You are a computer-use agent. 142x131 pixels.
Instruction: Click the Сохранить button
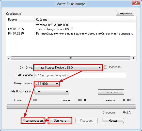[x=125, y=13]
